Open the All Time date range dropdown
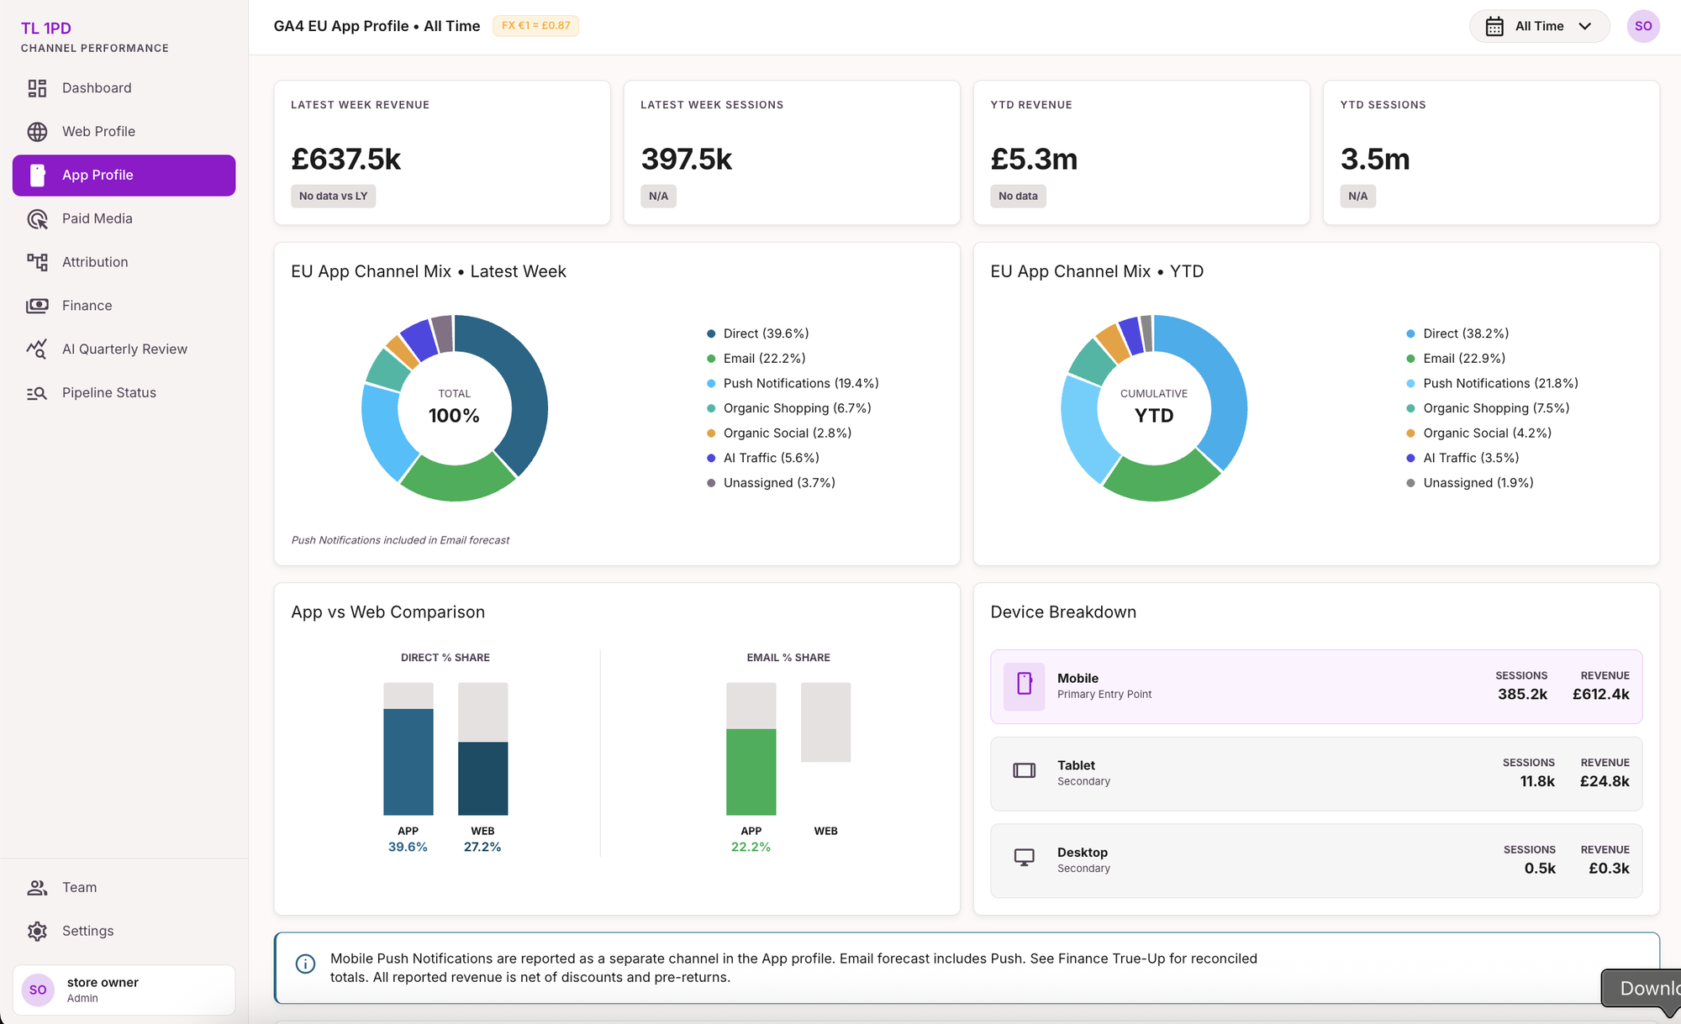Viewport: 1681px width, 1024px height. point(1539,26)
